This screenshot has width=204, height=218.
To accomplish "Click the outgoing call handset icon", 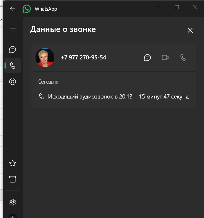I will coord(41,96).
